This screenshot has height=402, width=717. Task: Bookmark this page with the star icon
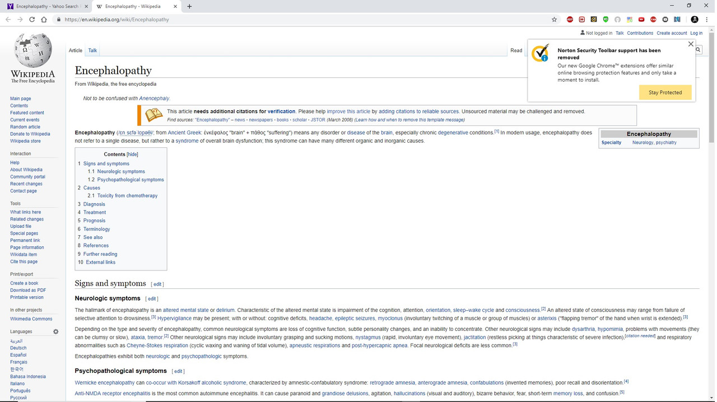(555, 20)
